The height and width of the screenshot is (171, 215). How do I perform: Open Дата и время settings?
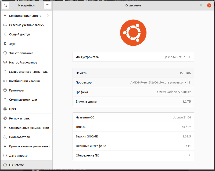coord(26,155)
